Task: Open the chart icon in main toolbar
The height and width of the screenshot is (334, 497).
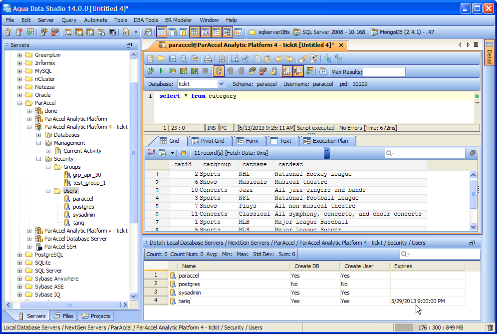Action: pos(239,32)
